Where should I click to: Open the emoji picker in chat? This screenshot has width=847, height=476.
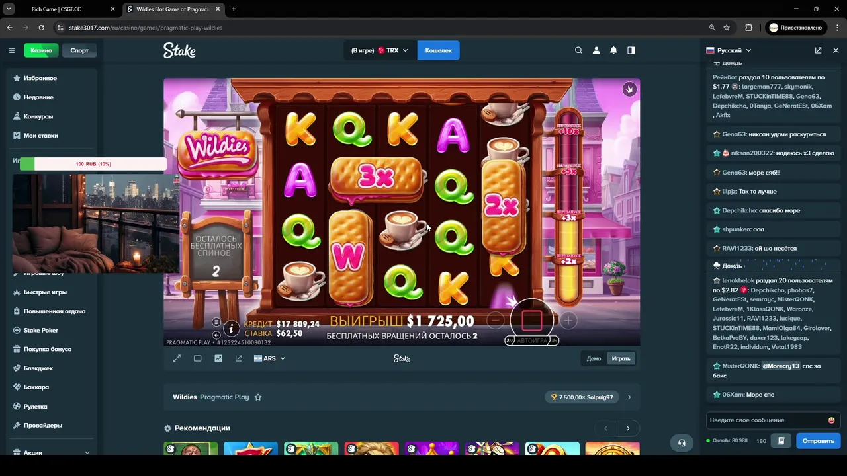[x=831, y=420]
